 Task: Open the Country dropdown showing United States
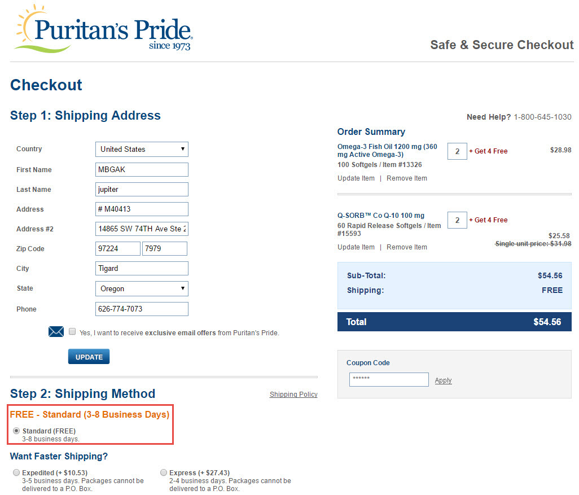click(x=142, y=149)
